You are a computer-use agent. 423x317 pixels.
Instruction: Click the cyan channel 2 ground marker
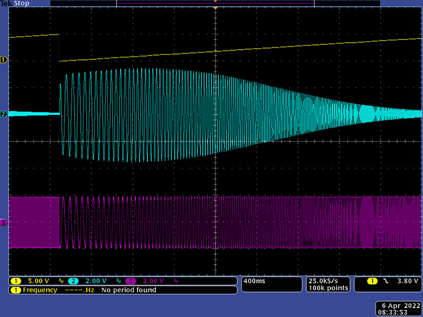coord(4,114)
